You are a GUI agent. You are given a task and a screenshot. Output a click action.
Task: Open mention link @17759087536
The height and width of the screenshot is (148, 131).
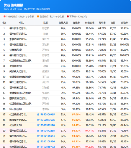click(46, 120)
